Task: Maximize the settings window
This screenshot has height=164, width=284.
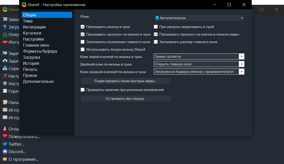Action: [x=229, y=5]
